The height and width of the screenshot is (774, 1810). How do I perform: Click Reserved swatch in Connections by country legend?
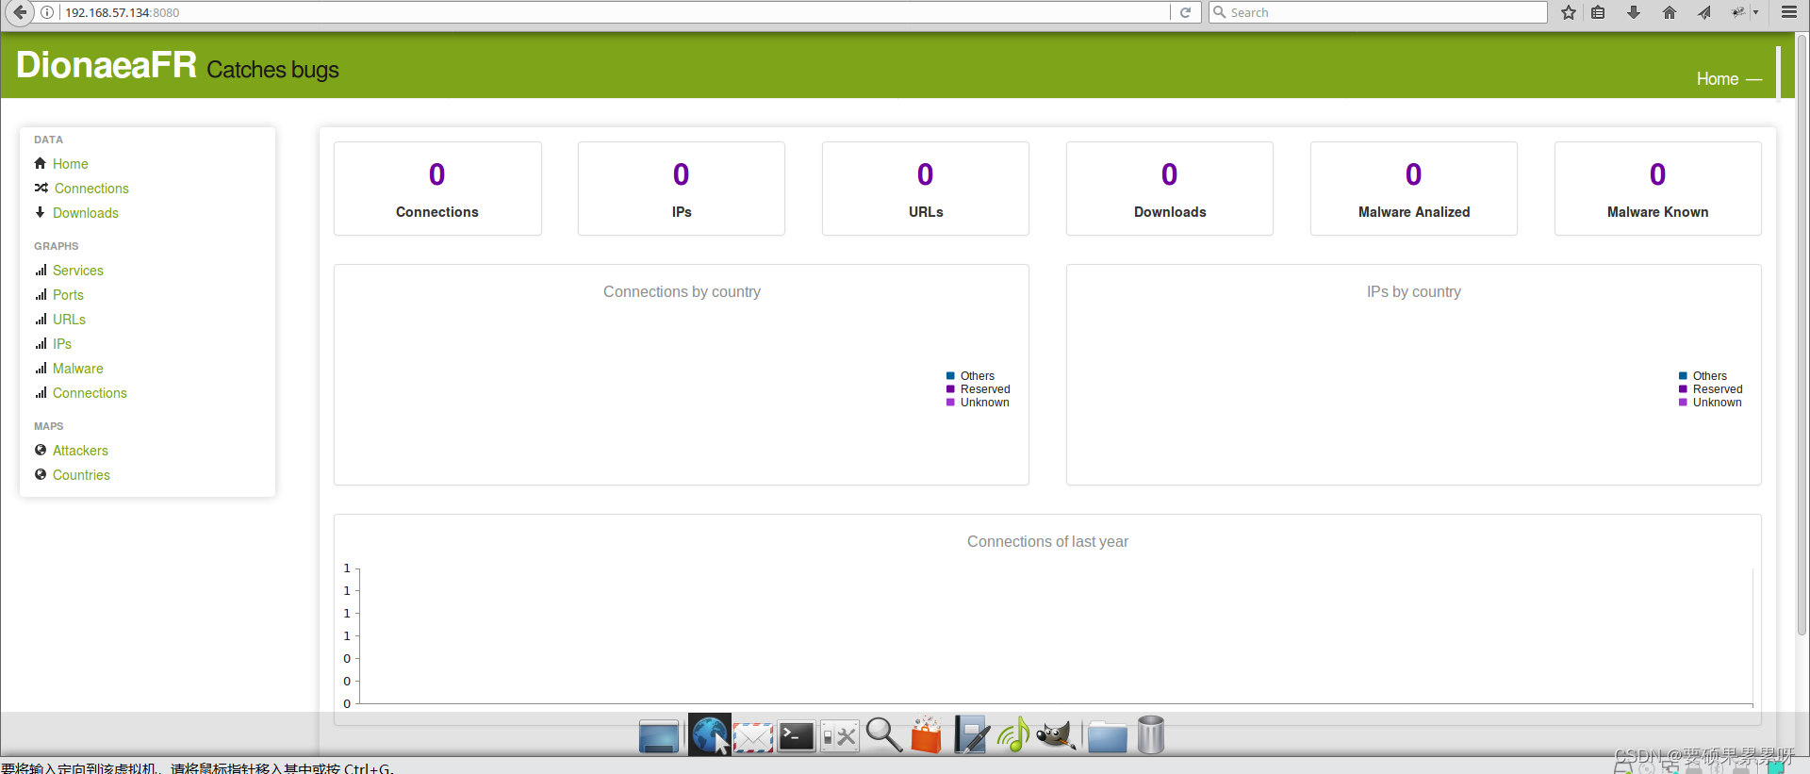(950, 389)
